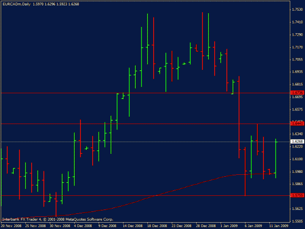Click the 14 Dec 2008 date label
This screenshot has width=305, height=229.
click(x=133, y=226)
